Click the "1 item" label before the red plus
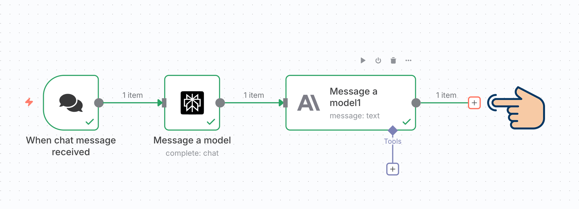 (x=446, y=95)
